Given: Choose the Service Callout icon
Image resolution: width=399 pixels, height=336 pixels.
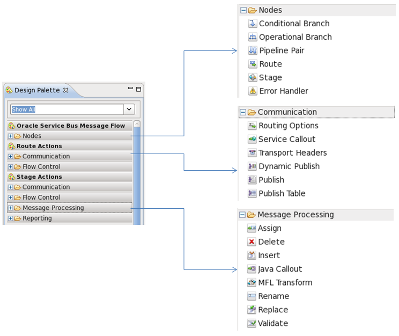Looking at the screenshot, I should (x=252, y=139).
